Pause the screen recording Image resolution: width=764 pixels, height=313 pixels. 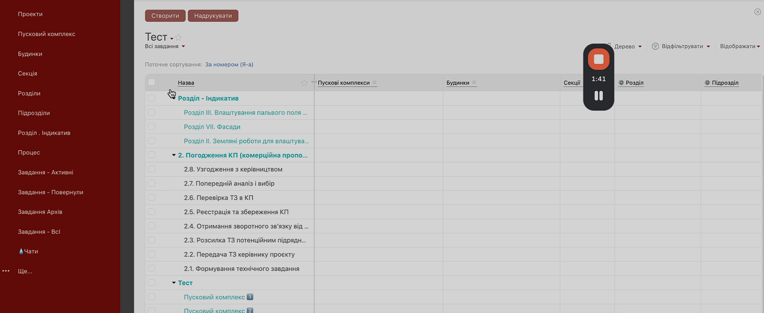[598, 96]
